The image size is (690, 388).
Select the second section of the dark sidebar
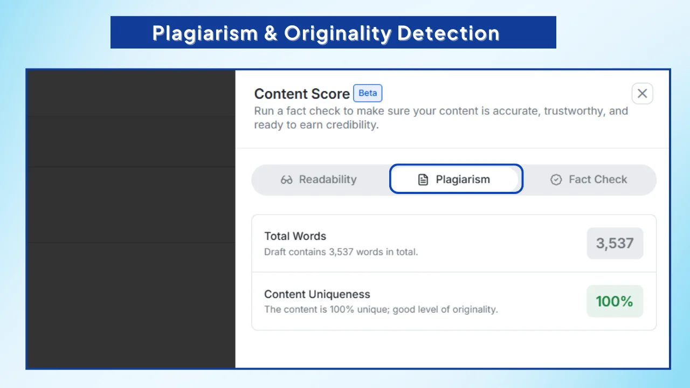tap(130, 141)
